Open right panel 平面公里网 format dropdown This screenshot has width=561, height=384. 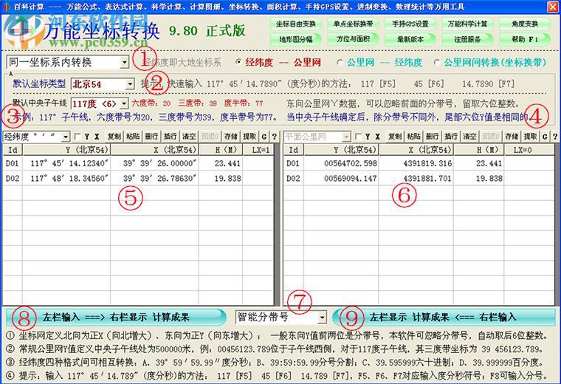coord(346,137)
